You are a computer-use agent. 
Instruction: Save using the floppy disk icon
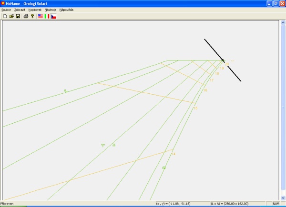[18, 16]
